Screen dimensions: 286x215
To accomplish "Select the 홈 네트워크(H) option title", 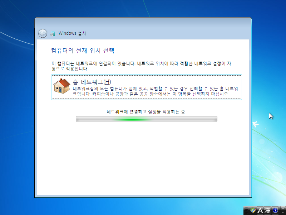I will [92, 82].
